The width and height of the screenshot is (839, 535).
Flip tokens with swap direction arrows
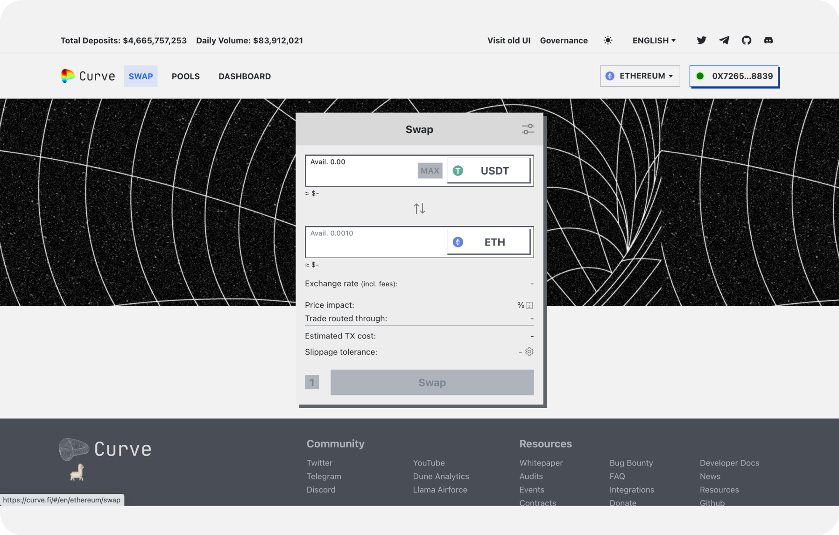tap(419, 208)
